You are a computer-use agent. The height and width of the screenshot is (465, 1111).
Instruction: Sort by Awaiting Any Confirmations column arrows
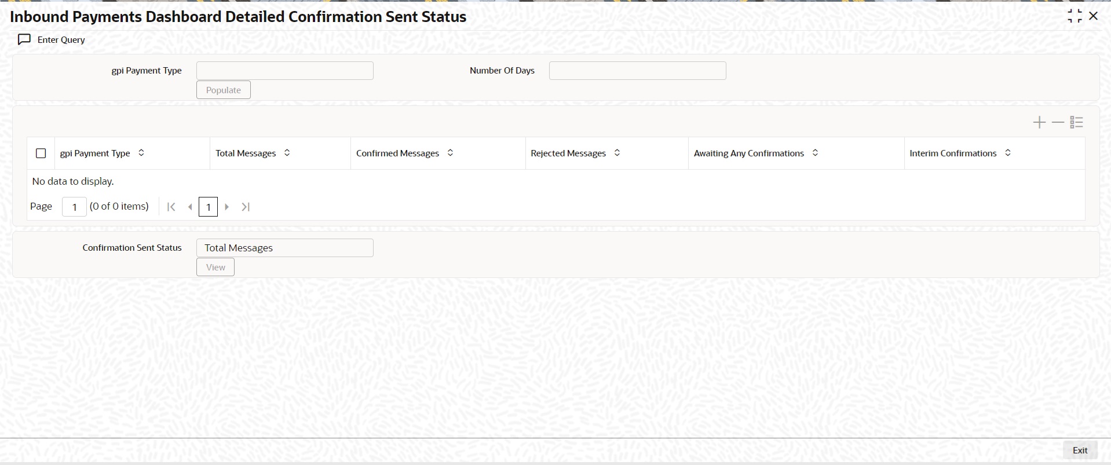(x=815, y=153)
